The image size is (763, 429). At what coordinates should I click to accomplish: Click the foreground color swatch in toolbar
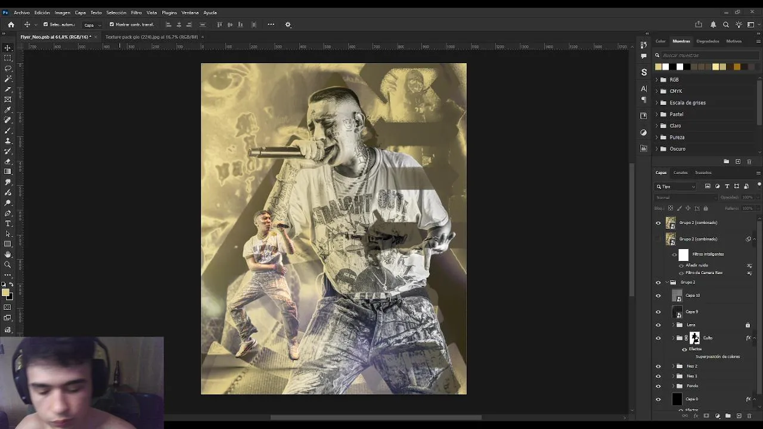click(x=5, y=293)
